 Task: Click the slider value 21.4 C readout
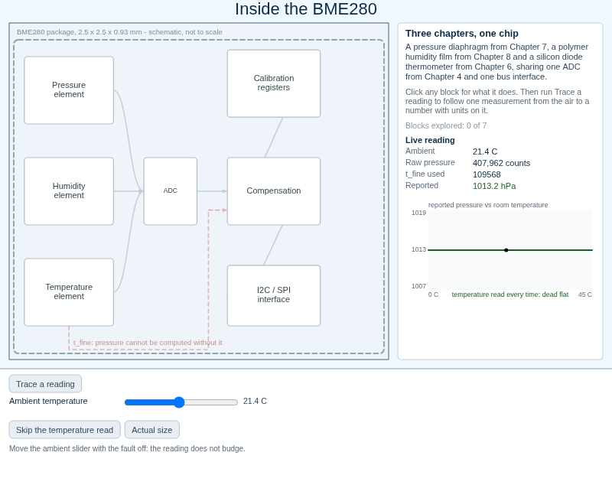(x=255, y=401)
